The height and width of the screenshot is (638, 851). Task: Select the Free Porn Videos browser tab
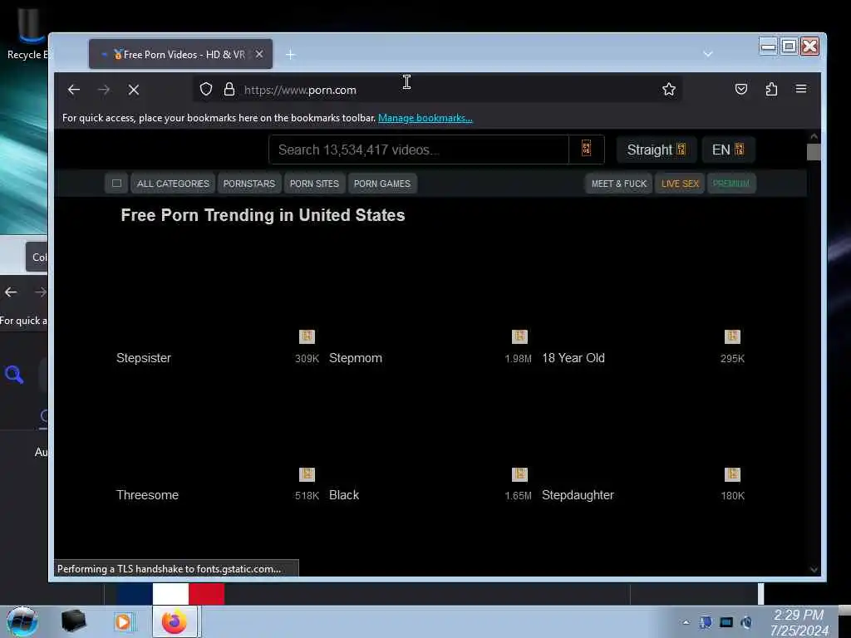(x=180, y=54)
